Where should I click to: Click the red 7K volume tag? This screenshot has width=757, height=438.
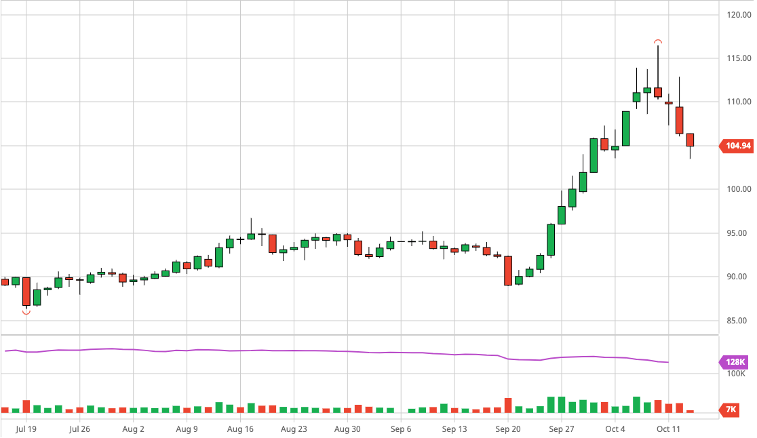pyautogui.click(x=730, y=410)
